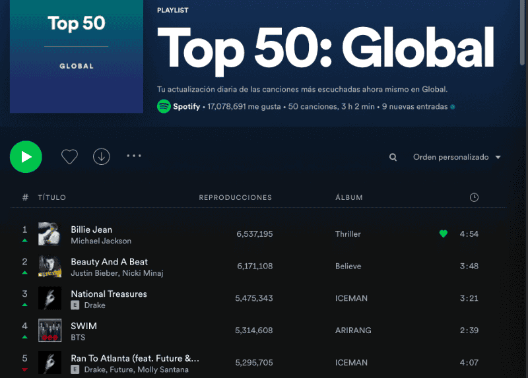Select the Ran To Atlanta song title
Image resolution: width=528 pixels, height=378 pixels.
point(135,358)
